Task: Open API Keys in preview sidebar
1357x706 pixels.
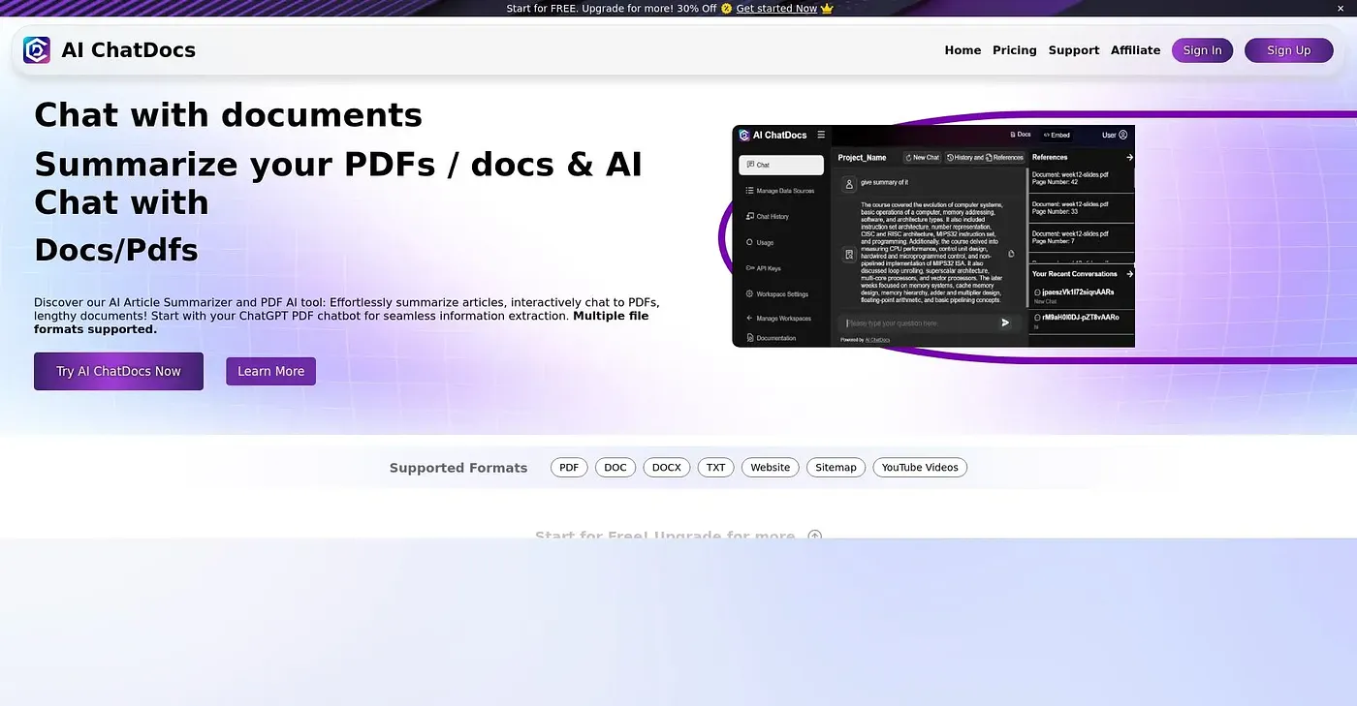Action: tap(763, 268)
